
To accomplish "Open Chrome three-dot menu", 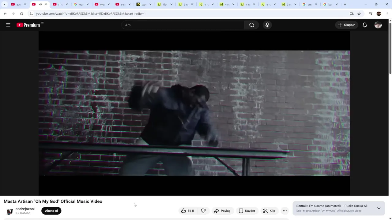I will (x=387, y=13).
